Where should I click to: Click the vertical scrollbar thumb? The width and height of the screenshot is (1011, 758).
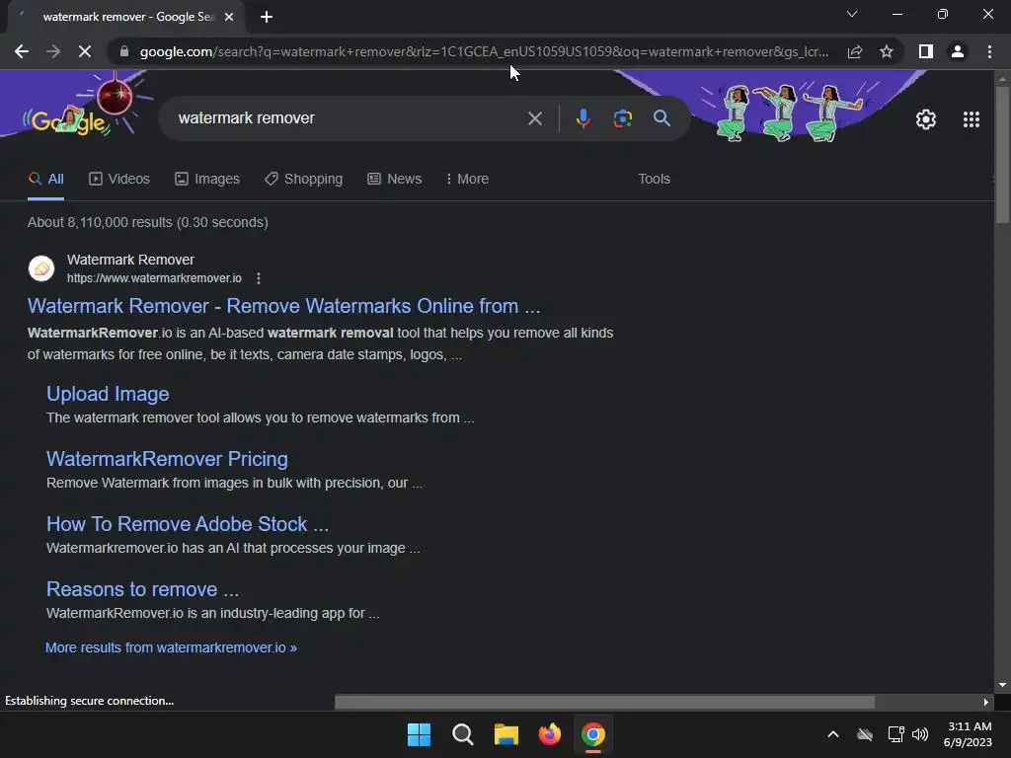coord(1002,155)
